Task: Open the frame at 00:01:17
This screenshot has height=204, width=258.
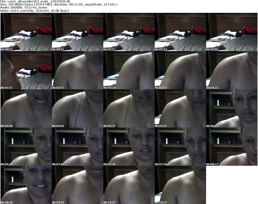Action: (x=129, y=32)
